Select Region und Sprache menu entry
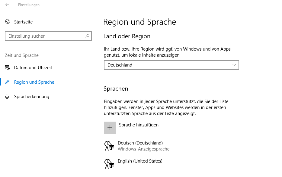Viewport: 282px width, 177px height. pyautogui.click(x=34, y=82)
